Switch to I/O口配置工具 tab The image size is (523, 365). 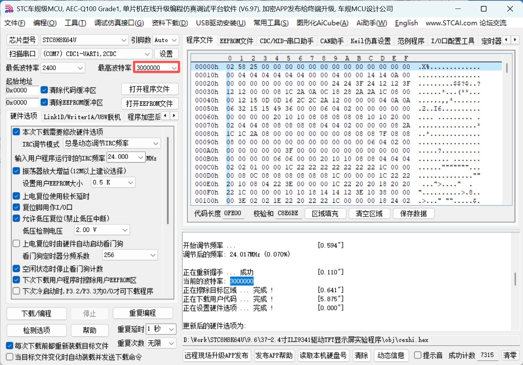tap(453, 41)
